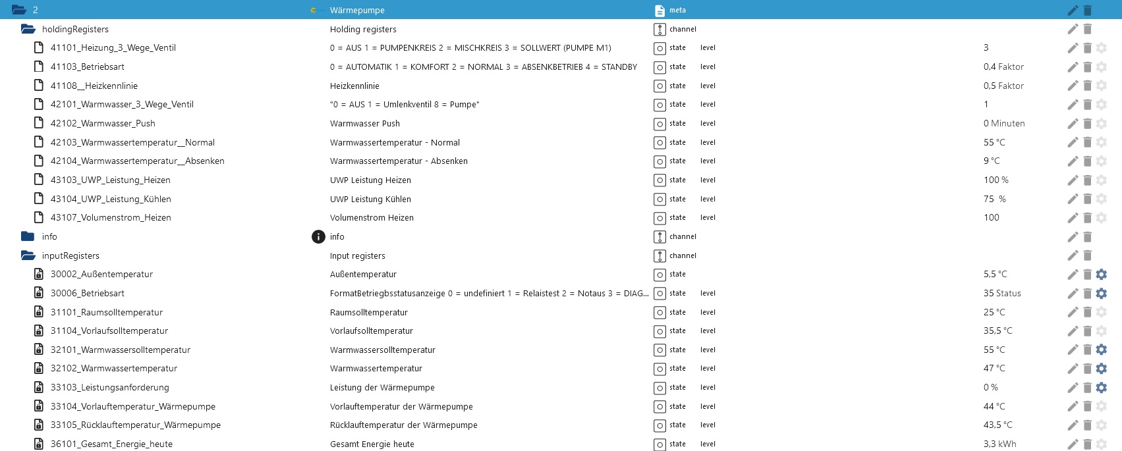Select 41108__Heizkennlinie in the tree
This screenshot has width=1122, height=451.
point(94,86)
